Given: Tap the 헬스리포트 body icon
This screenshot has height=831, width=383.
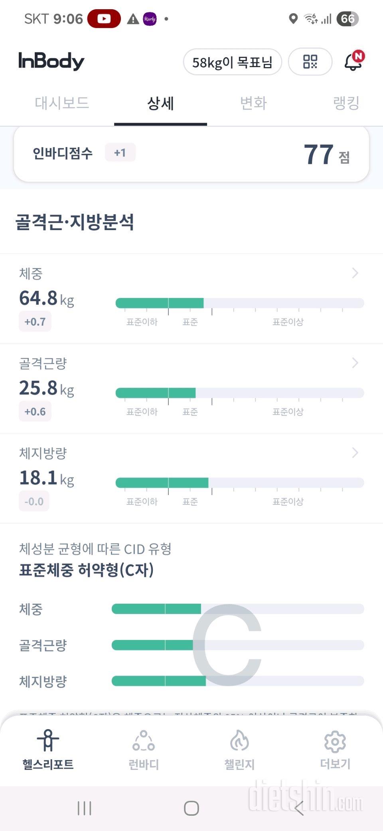Looking at the screenshot, I should [x=48, y=740].
